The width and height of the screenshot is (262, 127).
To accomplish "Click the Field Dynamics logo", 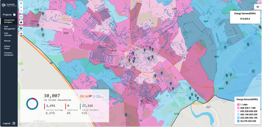I will pos(98,96).
